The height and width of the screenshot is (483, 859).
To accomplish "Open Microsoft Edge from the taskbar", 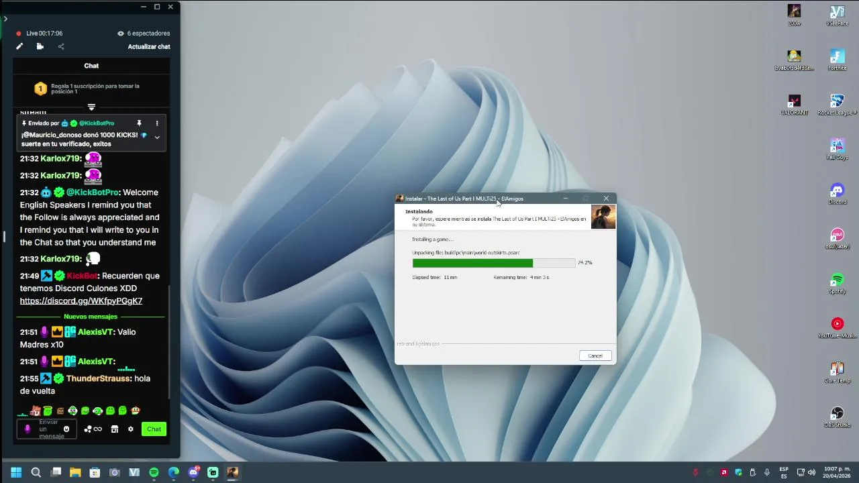I will [173, 472].
